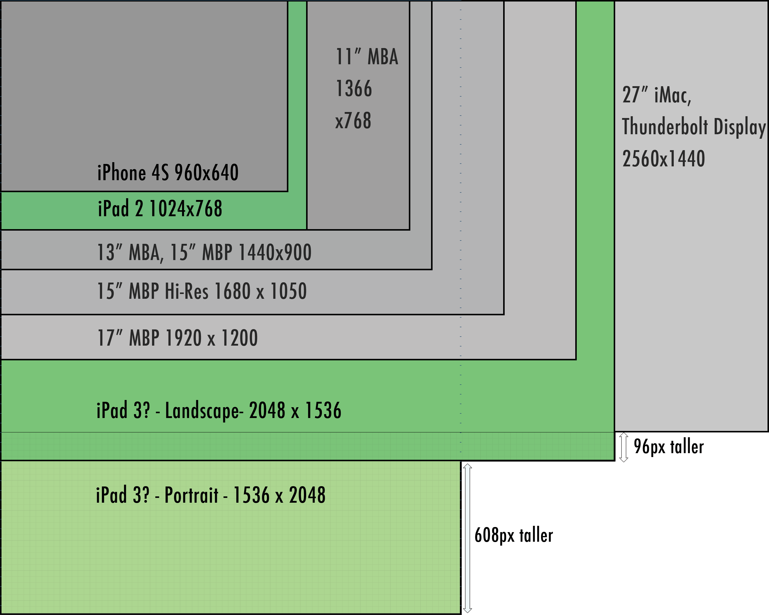Click "13″ MBA, 15″ MBP 1440x900" label
This screenshot has width=769, height=615.
point(204,253)
